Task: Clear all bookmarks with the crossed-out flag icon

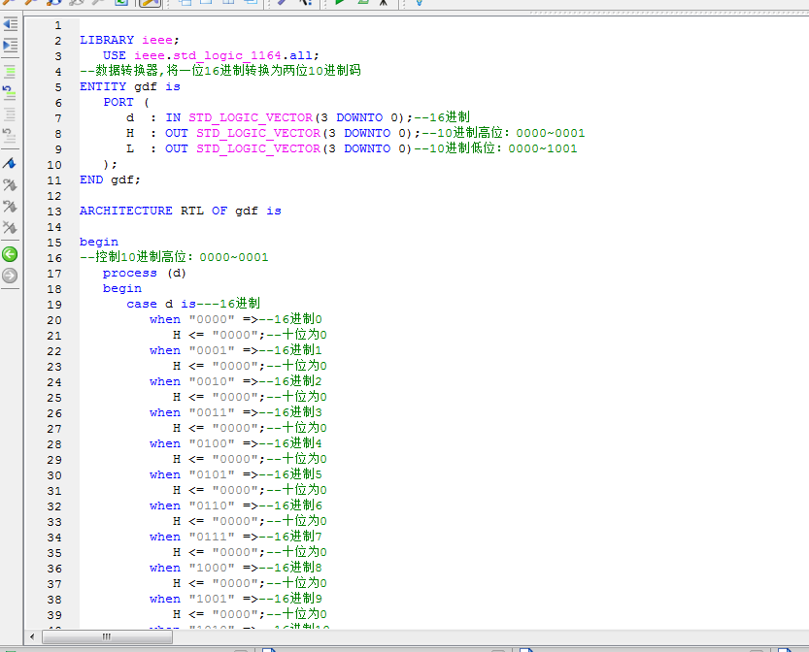Action: [x=10, y=229]
